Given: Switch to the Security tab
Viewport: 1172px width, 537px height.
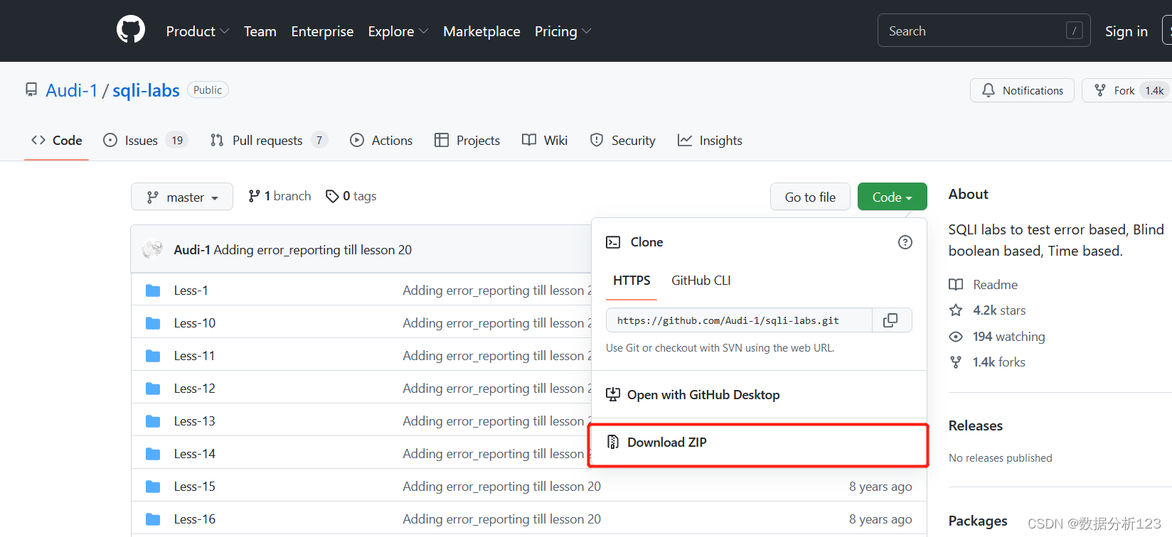Looking at the screenshot, I should (x=623, y=140).
